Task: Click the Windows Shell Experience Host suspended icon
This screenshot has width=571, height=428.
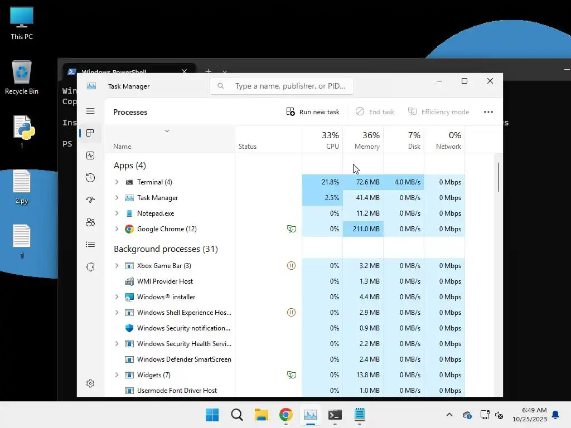Action: pyautogui.click(x=291, y=312)
